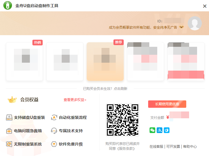Click the 电脑问题急救箱 benefit text
Image resolution: width=209 pixels, height=156 pixels.
[28, 131]
